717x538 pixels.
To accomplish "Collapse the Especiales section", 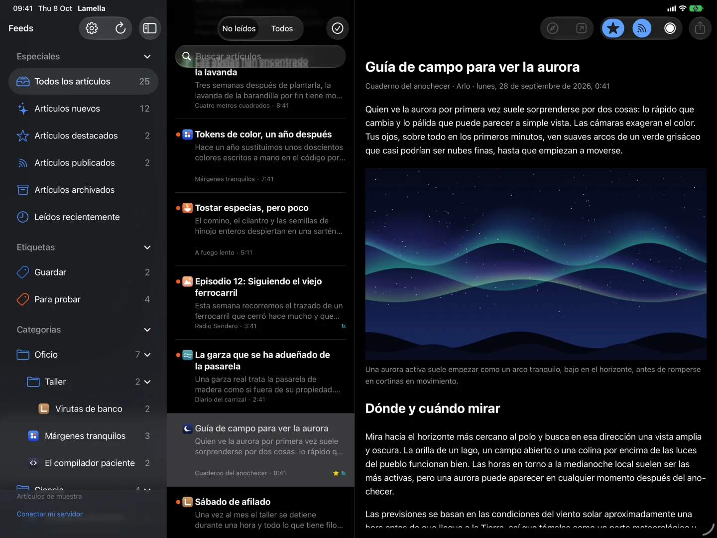I will tap(147, 56).
